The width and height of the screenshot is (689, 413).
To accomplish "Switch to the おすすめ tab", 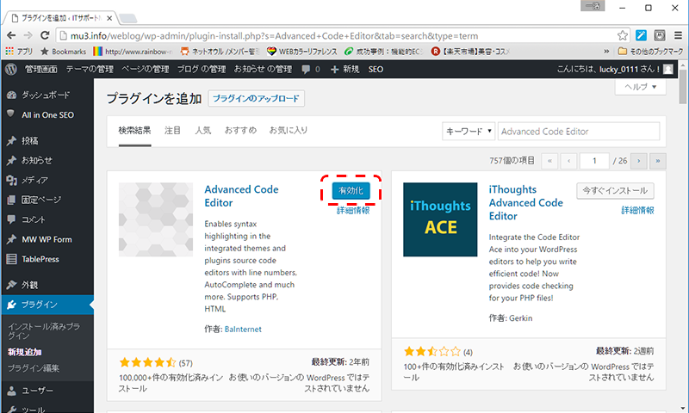I will point(240,130).
